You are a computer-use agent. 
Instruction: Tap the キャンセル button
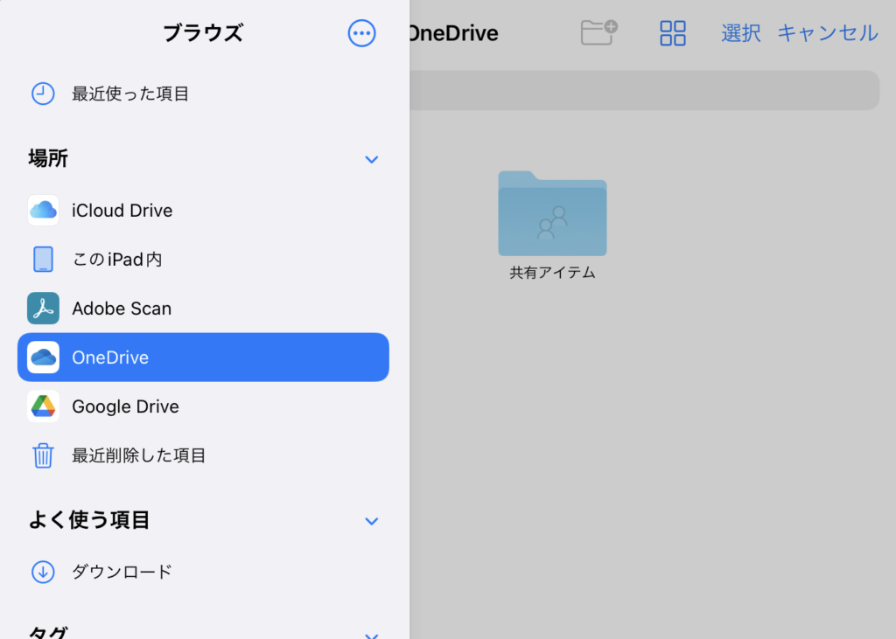tap(828, 33)
